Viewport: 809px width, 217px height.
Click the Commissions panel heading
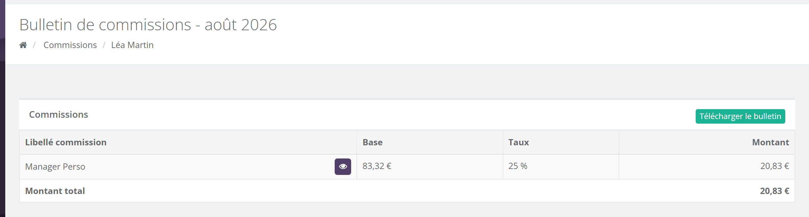pyautogui.click(x=59, y=114)
